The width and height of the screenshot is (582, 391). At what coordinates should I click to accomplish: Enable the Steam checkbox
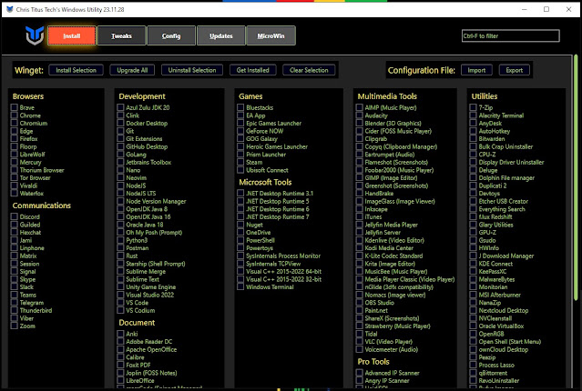pyautogui.click(x=240, y=162)
